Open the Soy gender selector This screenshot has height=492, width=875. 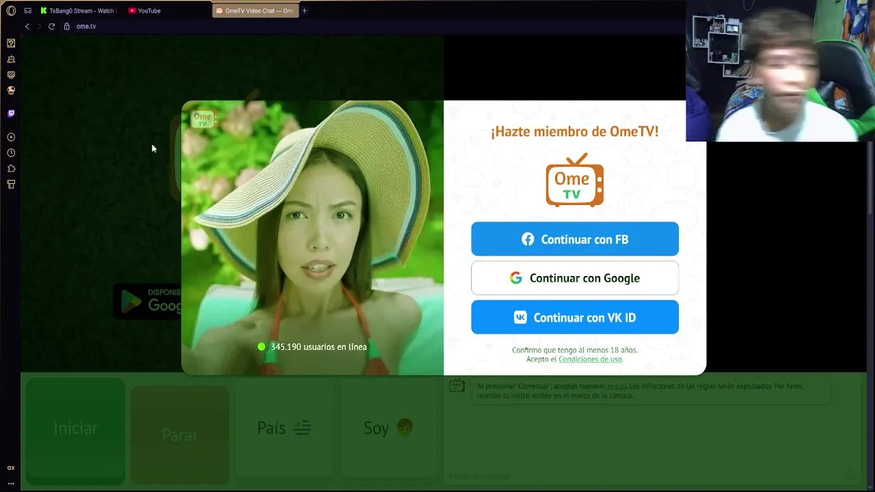click(x=388, y=428)
